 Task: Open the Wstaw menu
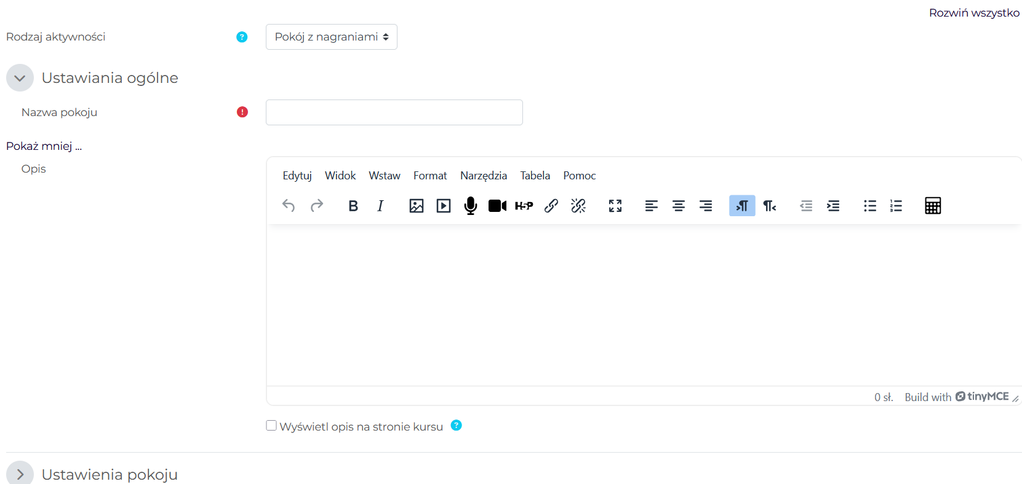point(385,176)
